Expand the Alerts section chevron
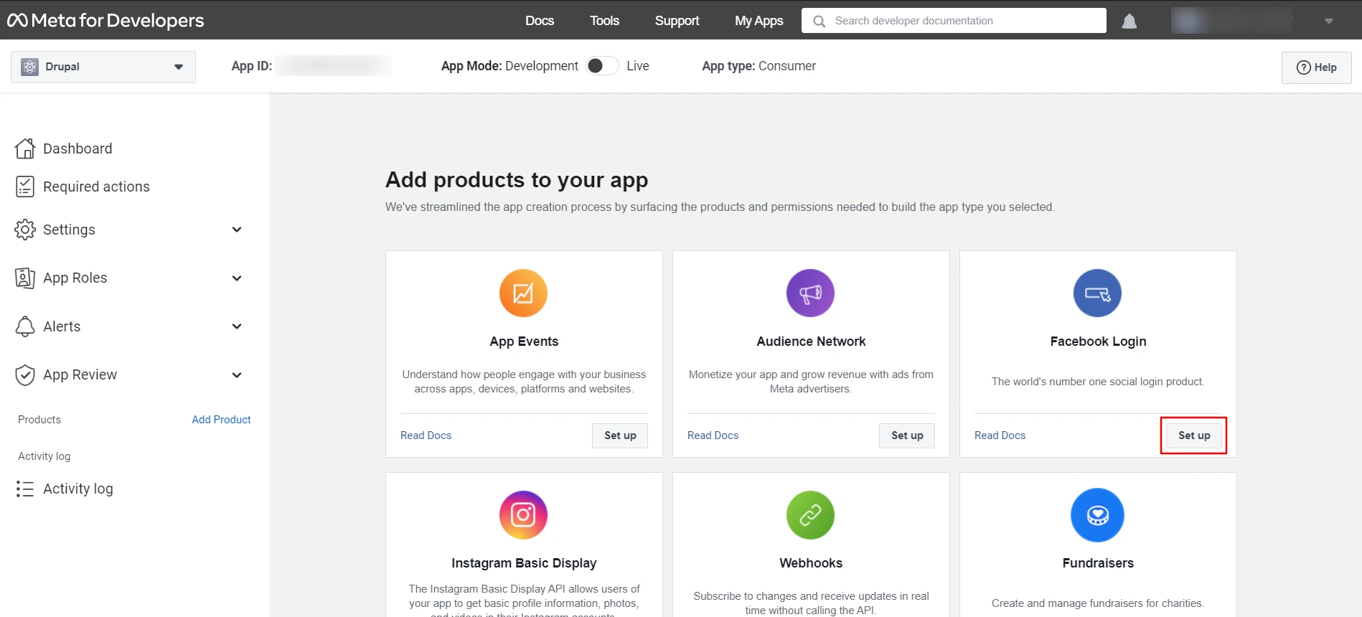This screenshot has height=617, width=1362. point(237,326)
